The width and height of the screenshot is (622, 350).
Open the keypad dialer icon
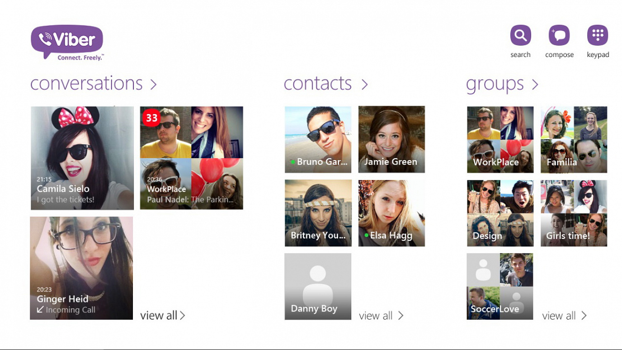[598, 36]
